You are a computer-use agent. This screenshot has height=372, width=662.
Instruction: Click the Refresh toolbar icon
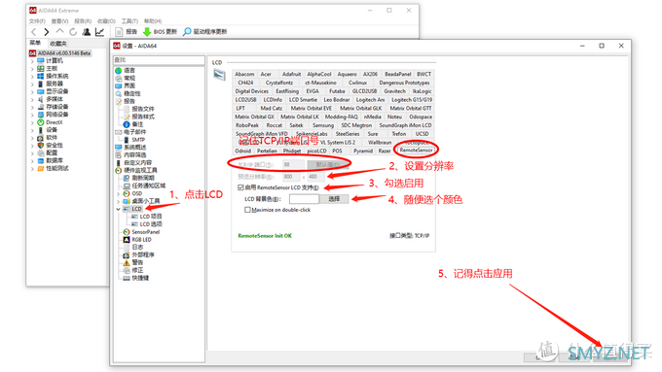click(x=73, y=32)
